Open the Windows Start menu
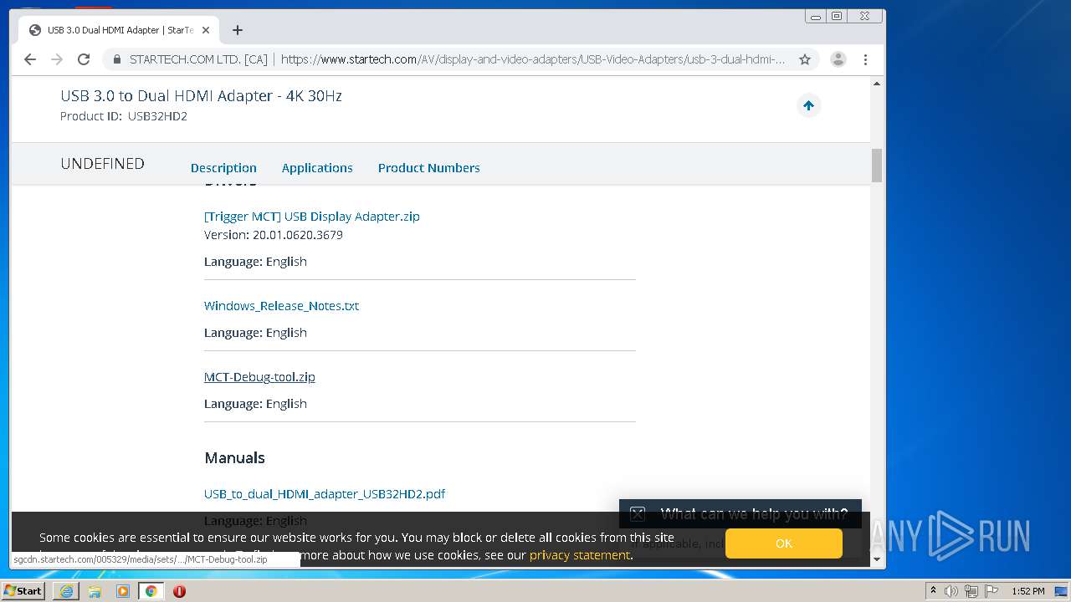This screenshot has height=602, width=1071. pyautogui.click(x=23, y=591)
